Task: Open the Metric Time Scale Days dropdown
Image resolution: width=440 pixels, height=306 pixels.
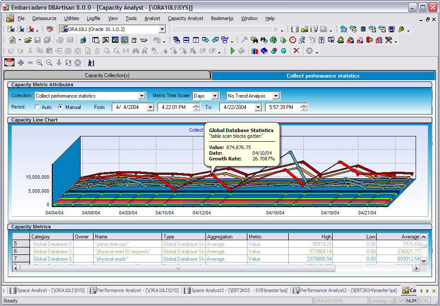Action: pyautogui.click(x=215, y=96)
